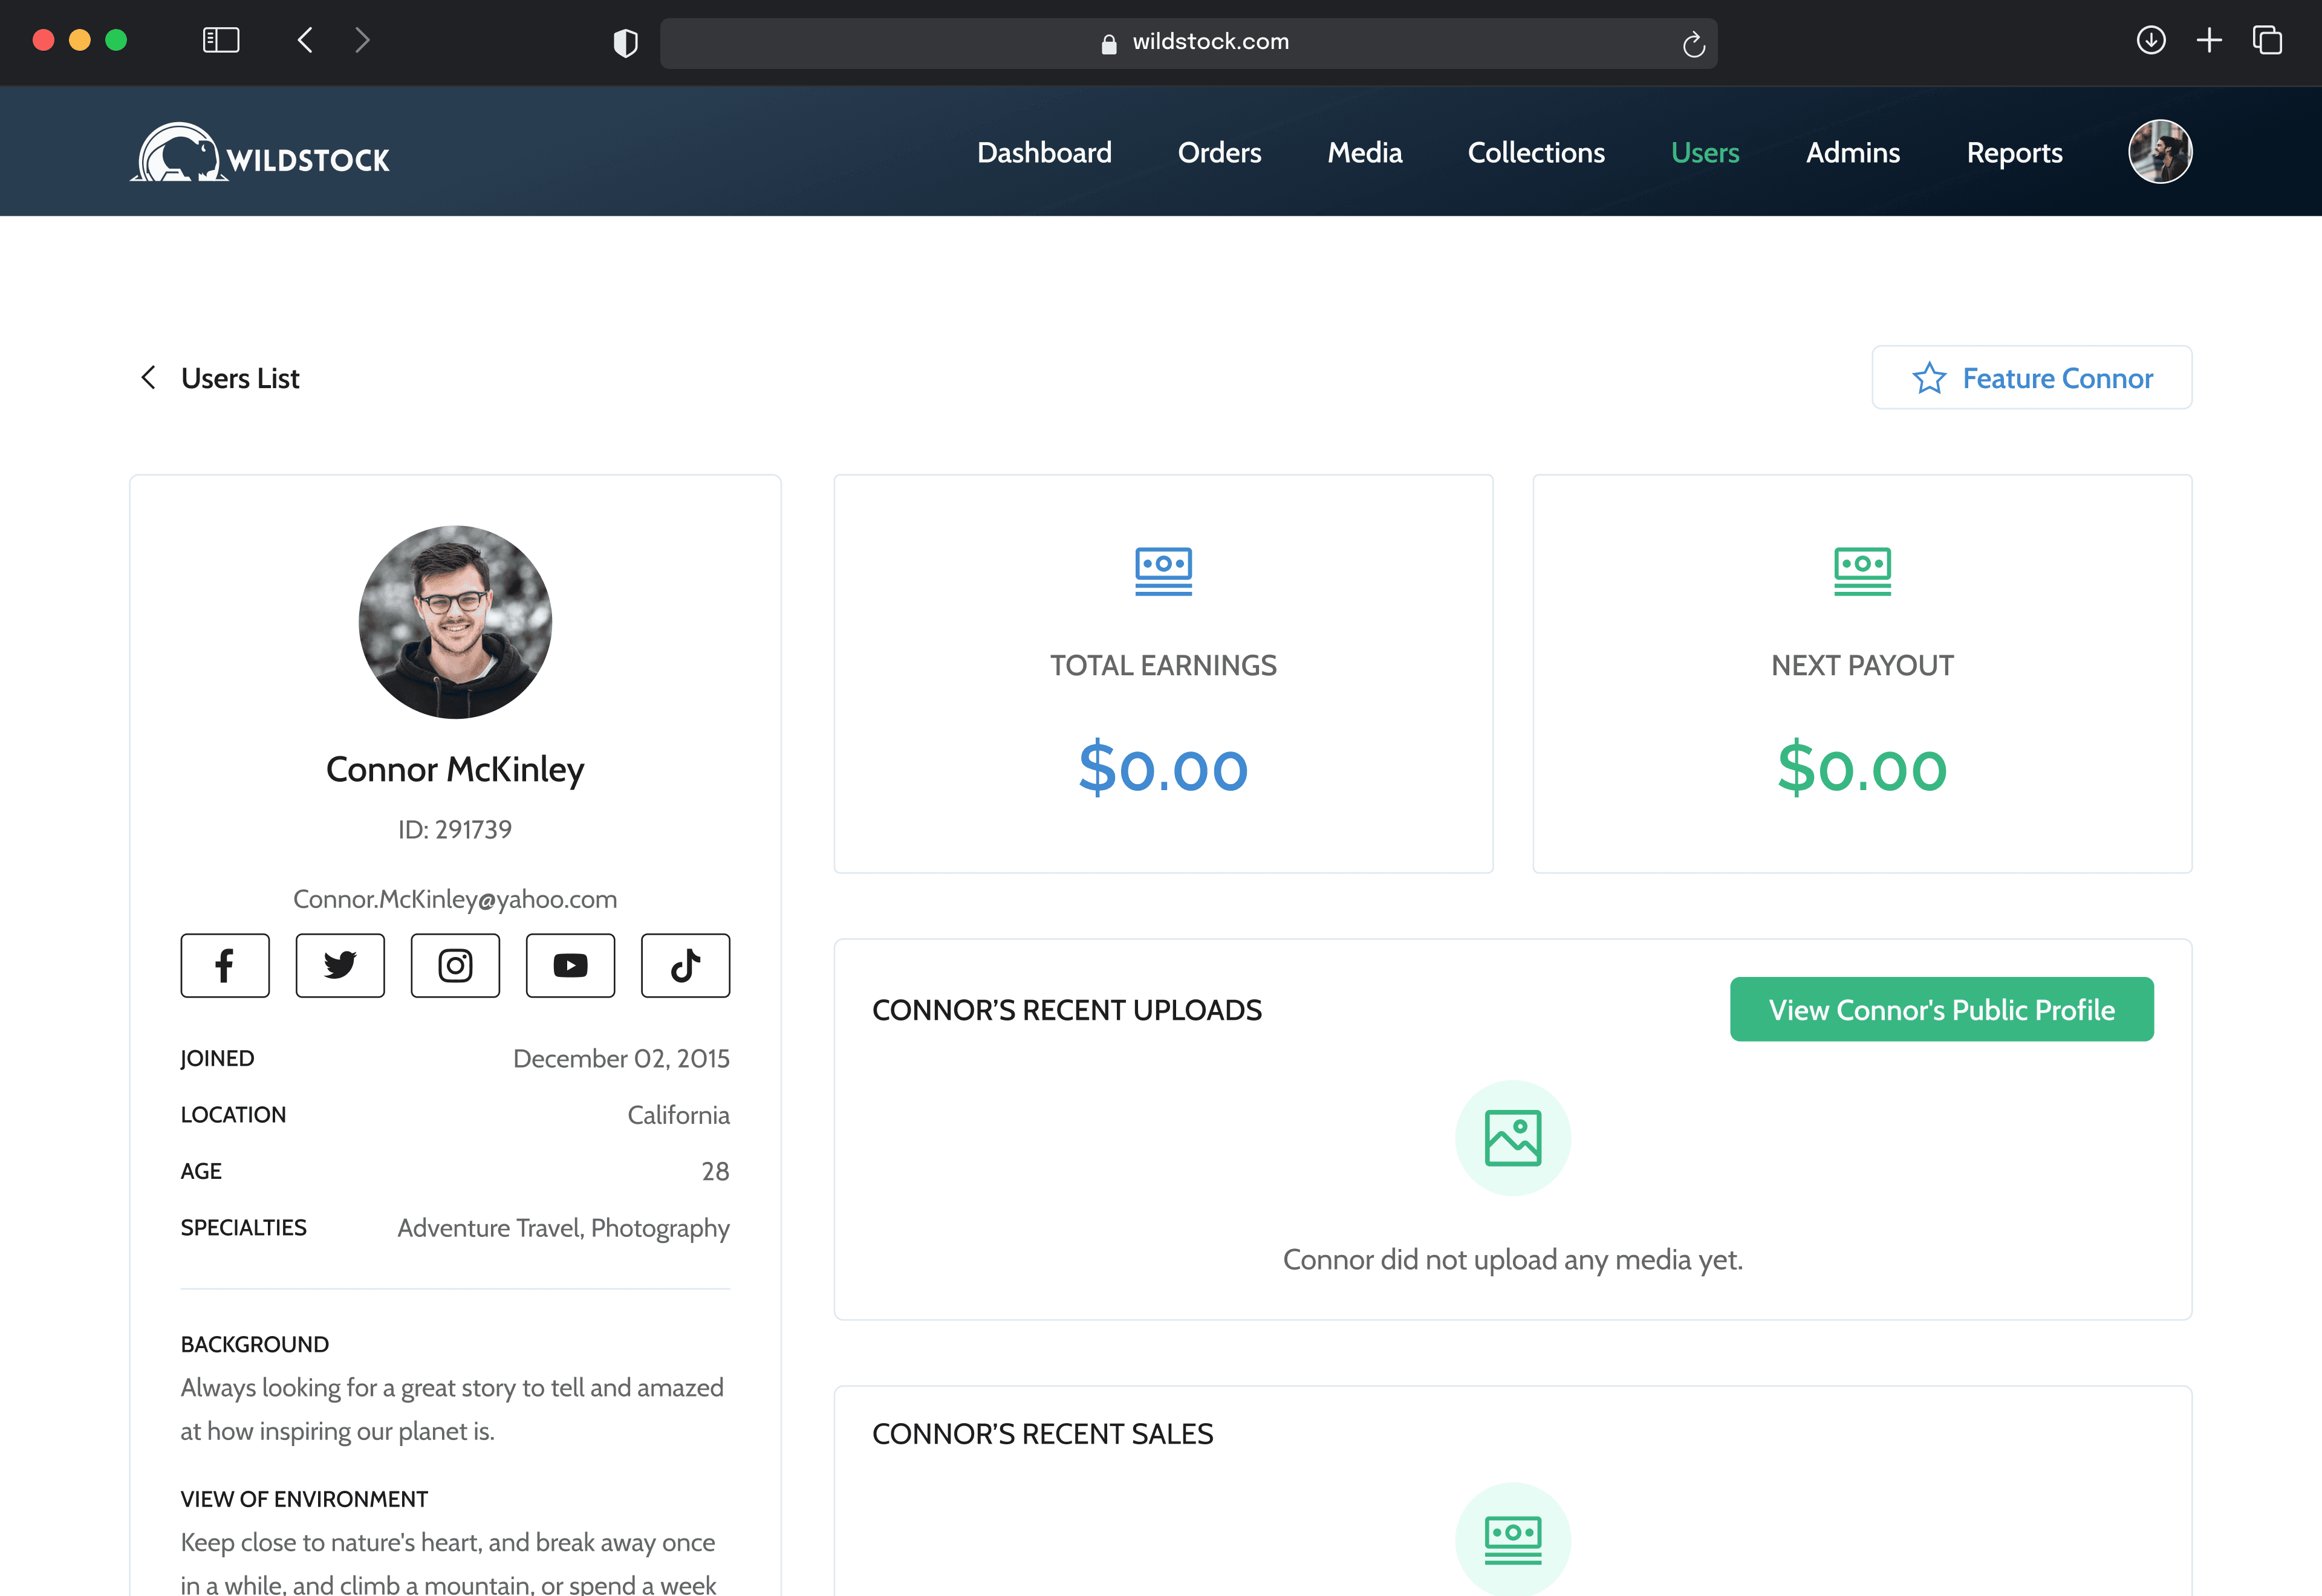Open the admin avatar menu
This screenshot has width=2322, height=1596.
2160,152
